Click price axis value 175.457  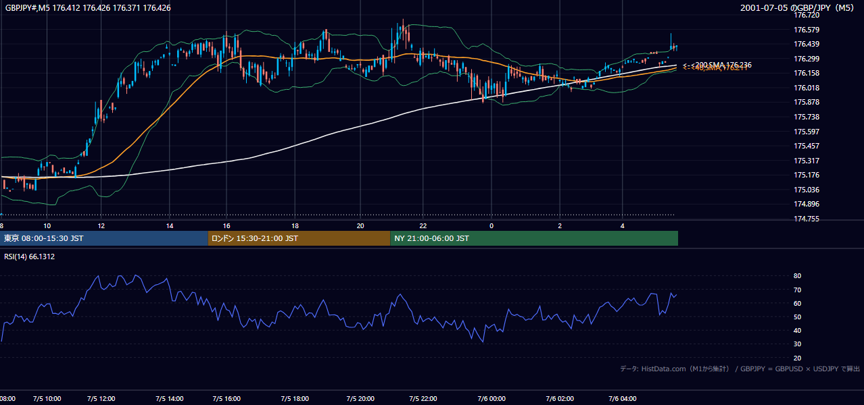[x=807, y=146]
